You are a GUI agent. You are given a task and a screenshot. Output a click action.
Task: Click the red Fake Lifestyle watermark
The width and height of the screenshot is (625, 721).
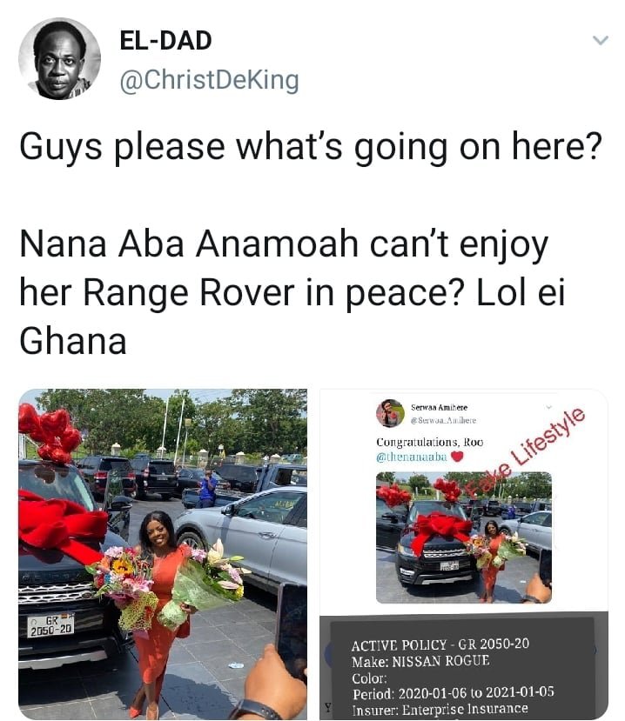(x=525, y=453)
